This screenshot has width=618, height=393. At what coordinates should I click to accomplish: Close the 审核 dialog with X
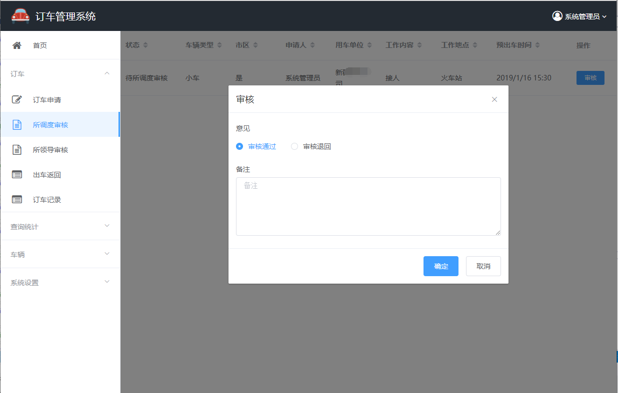[494, 99]
